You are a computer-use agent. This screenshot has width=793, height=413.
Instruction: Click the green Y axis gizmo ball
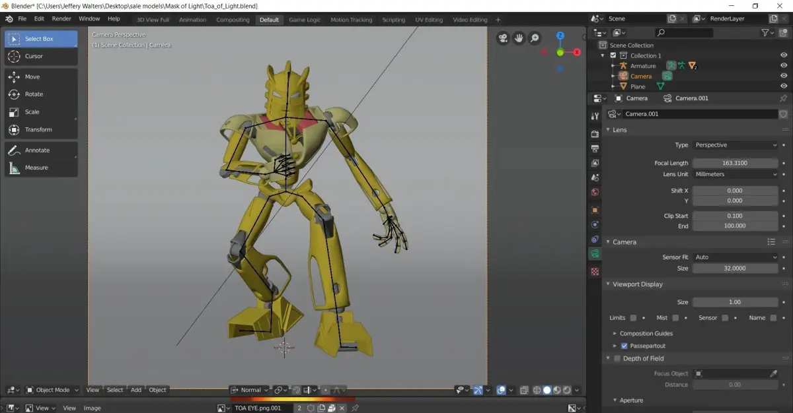(x=560, y=52)
